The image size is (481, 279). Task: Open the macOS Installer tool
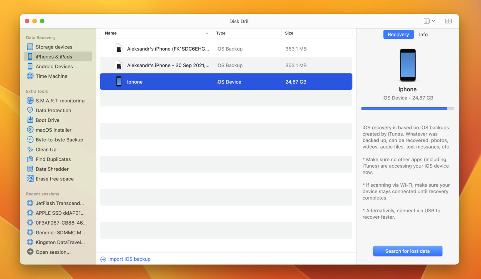pos(53,130)
